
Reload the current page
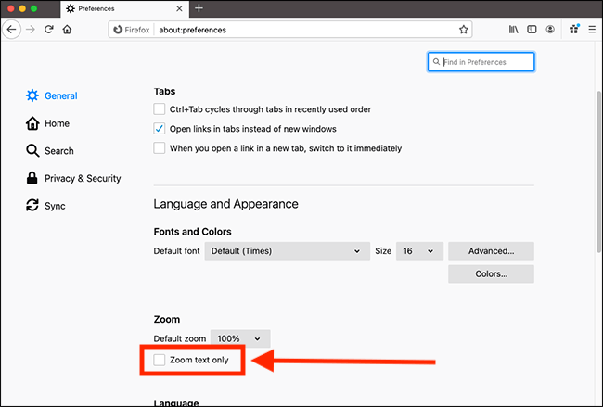pos(49,30)
